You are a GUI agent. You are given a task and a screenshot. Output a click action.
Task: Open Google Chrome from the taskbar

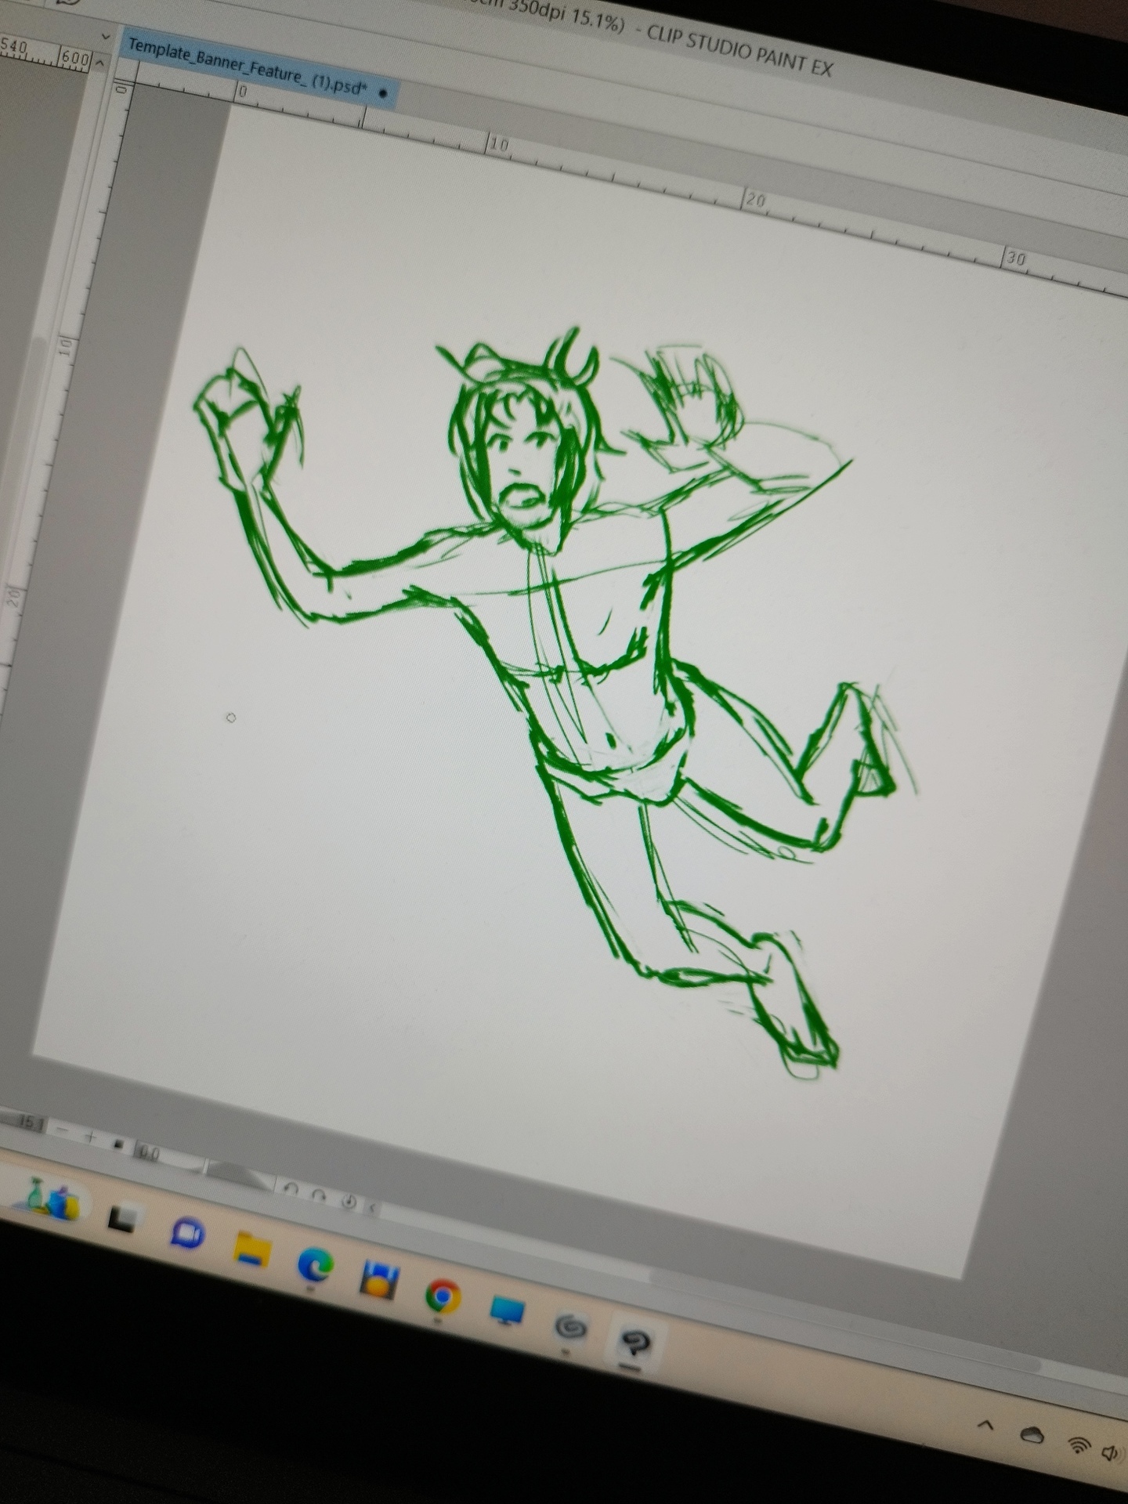(443, 1296)
